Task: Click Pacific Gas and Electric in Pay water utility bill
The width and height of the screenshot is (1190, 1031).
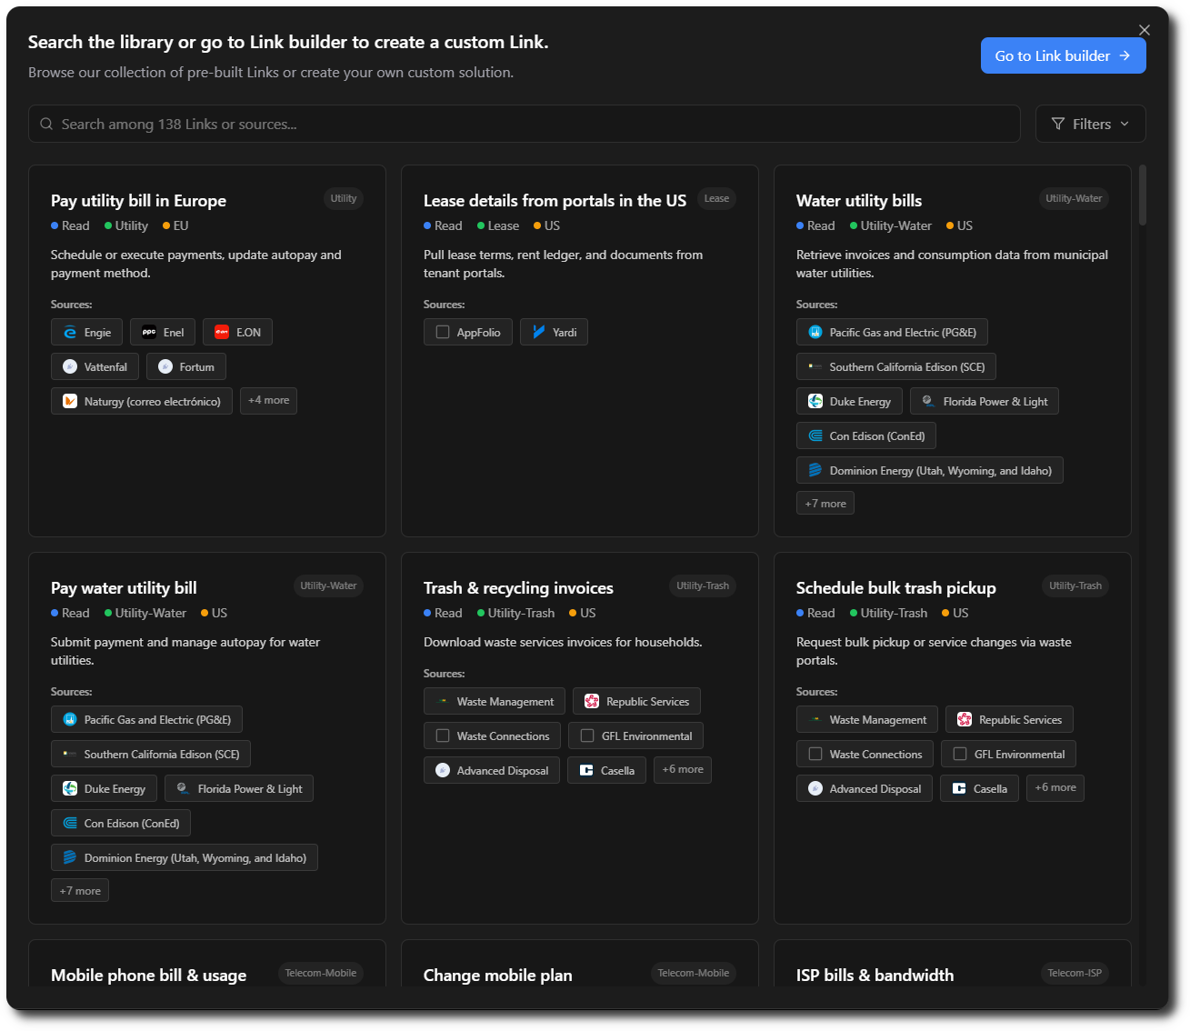Action: pos(146,720)
